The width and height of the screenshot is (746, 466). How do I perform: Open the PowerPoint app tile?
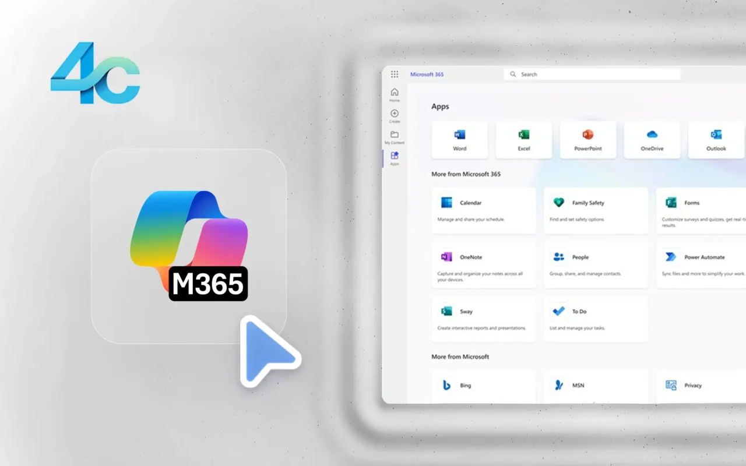(x=587, y=140)
